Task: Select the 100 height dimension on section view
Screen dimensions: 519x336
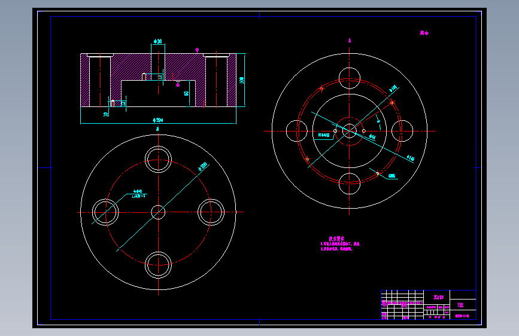Action: (241, 80)
